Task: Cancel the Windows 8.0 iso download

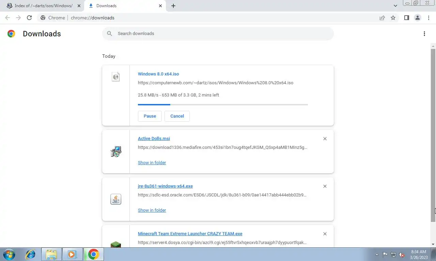Action: (177, 116)
